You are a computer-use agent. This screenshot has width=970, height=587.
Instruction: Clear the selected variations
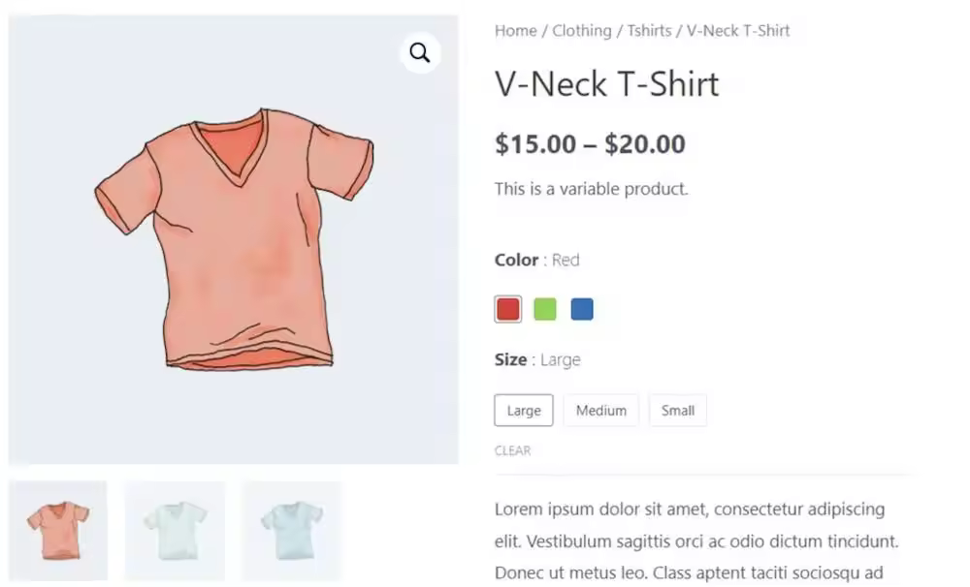coord(513,450)
